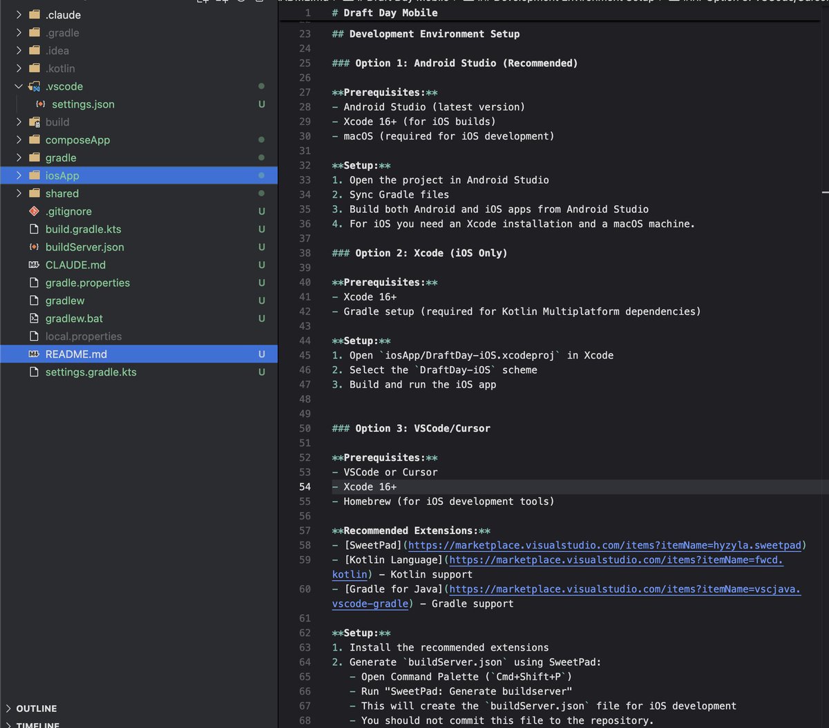
Task: Click the settings.gradle.kts file icon
Action: tap(34, 372)
